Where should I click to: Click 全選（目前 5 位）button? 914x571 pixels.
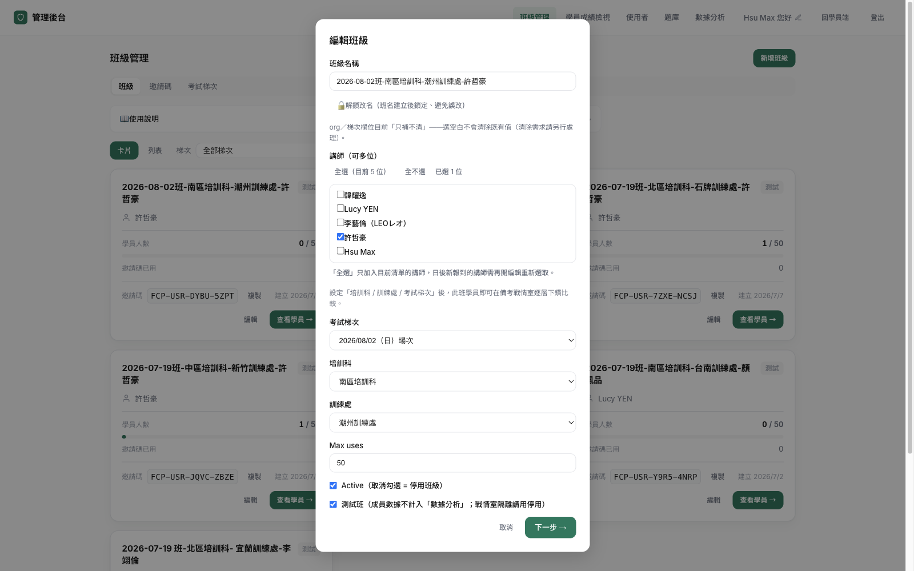pos(360,172)
